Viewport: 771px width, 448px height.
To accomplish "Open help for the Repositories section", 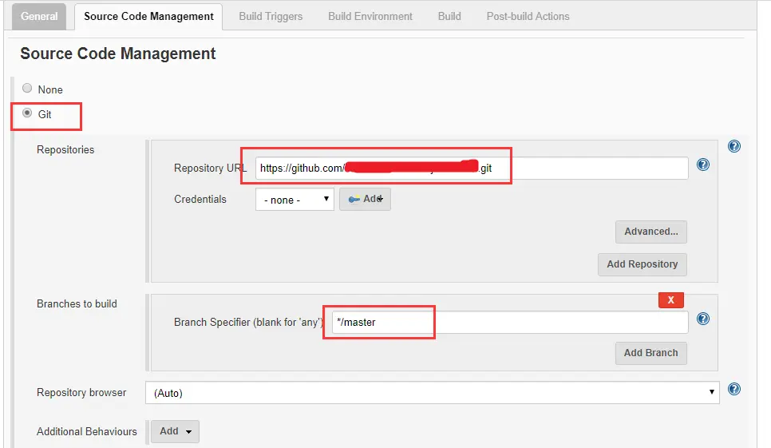I will [x=734, y=147].
